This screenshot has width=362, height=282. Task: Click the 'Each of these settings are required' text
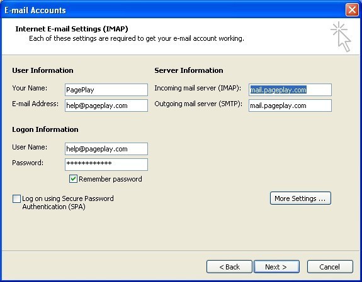137,38
